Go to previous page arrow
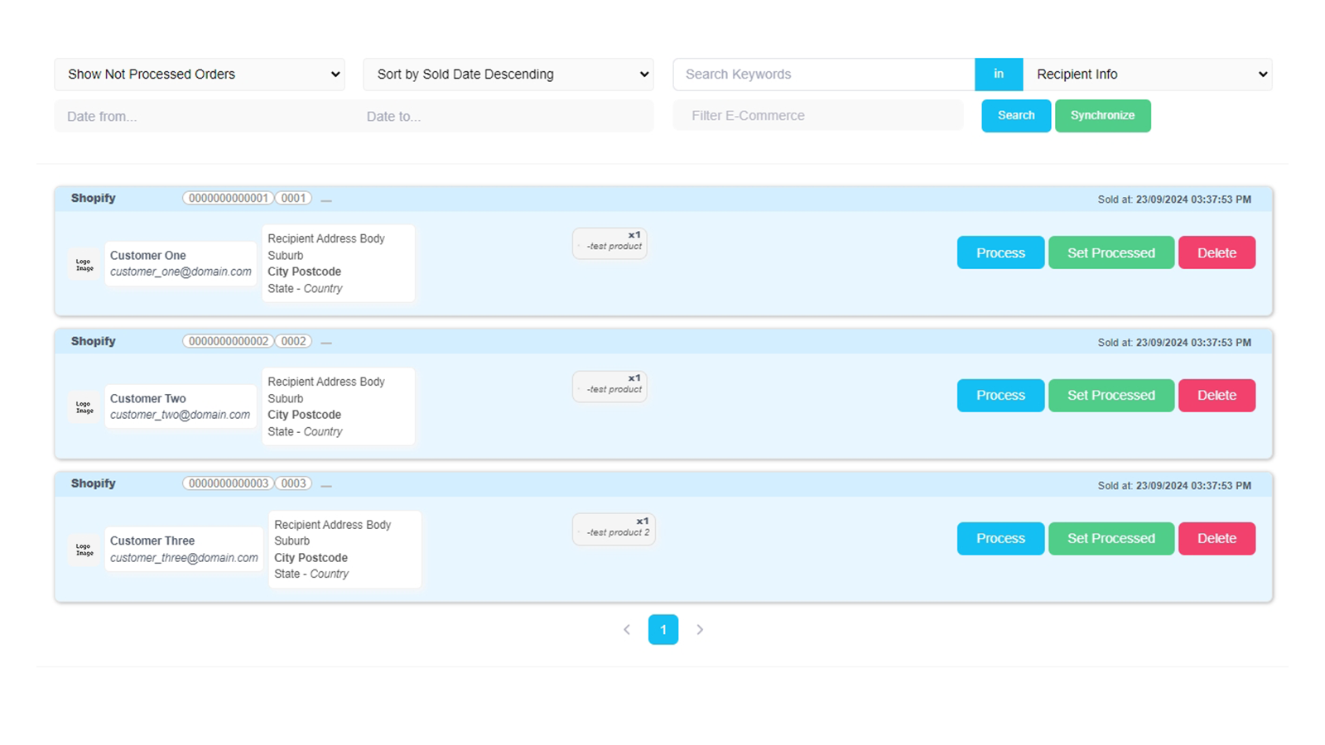The image size is (1325, 745). [x=627, y=630]
